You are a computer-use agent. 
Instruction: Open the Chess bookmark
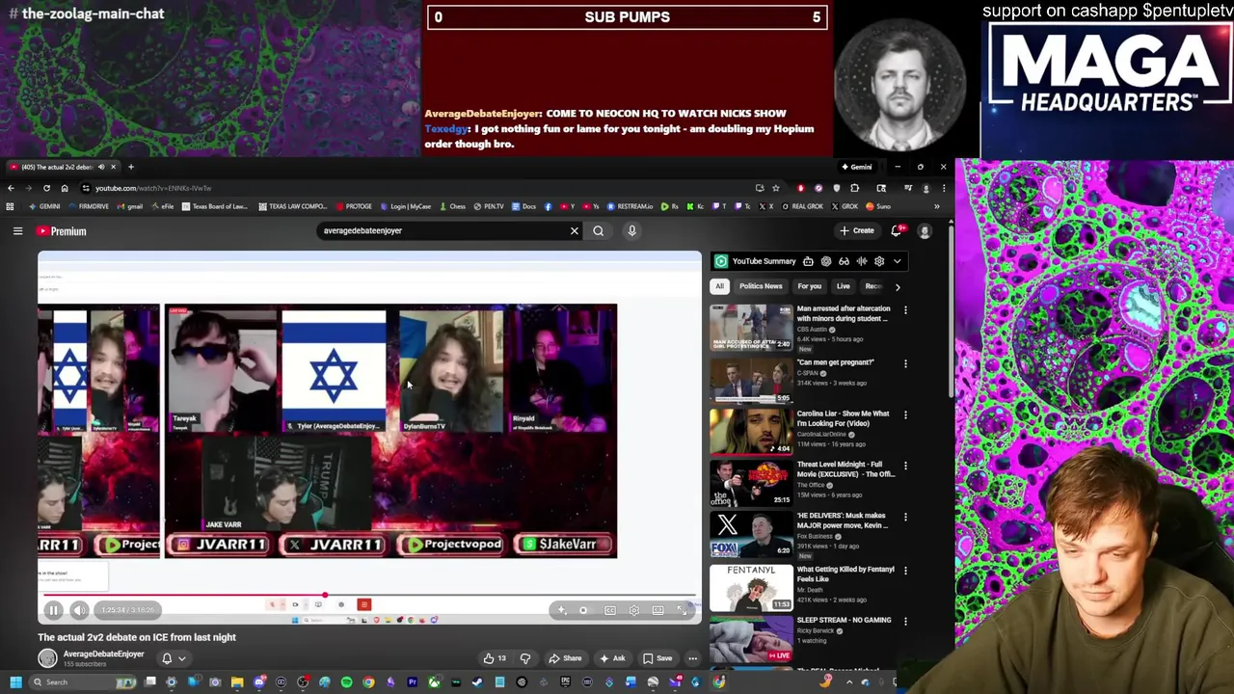click(453, 206)
